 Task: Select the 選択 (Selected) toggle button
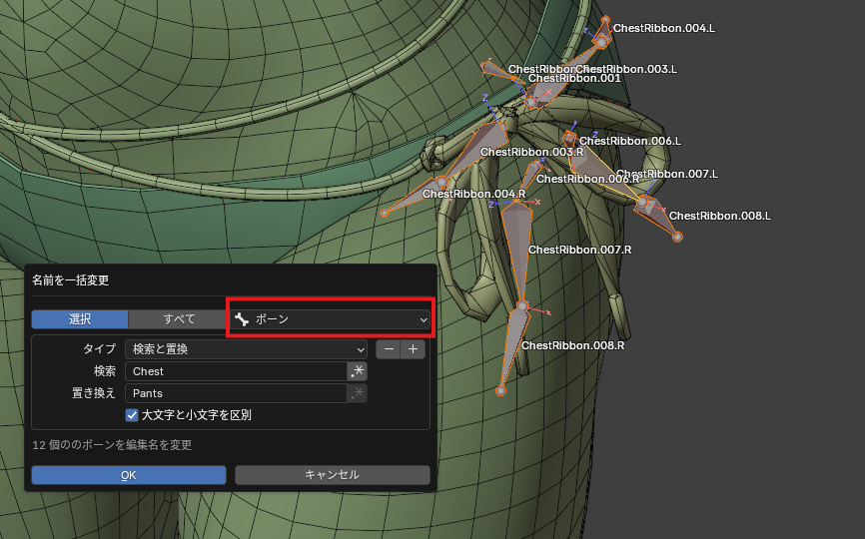[x=80, y=319]
